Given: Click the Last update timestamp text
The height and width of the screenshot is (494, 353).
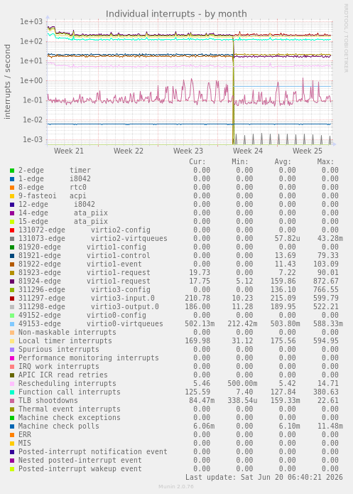Looking at the screenshot, I should click(264, 478).
